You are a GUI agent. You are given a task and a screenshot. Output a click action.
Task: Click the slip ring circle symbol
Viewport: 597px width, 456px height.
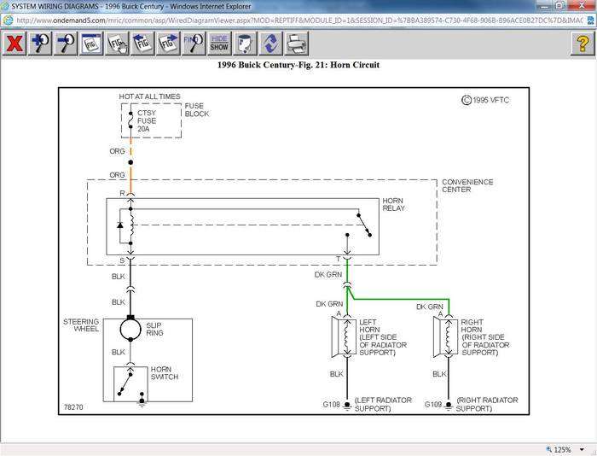(130, 329)
